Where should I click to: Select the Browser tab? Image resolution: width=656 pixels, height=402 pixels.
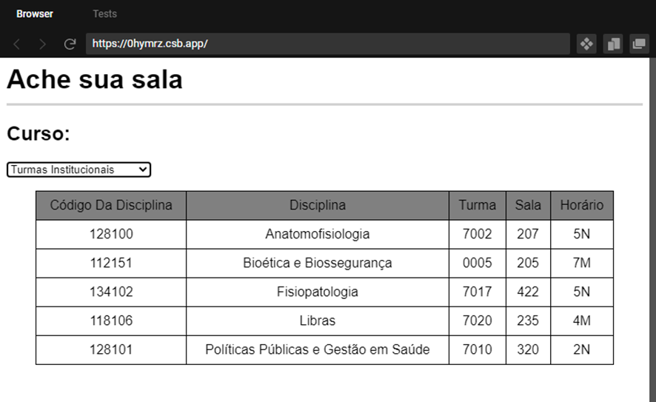coord(35,14)
